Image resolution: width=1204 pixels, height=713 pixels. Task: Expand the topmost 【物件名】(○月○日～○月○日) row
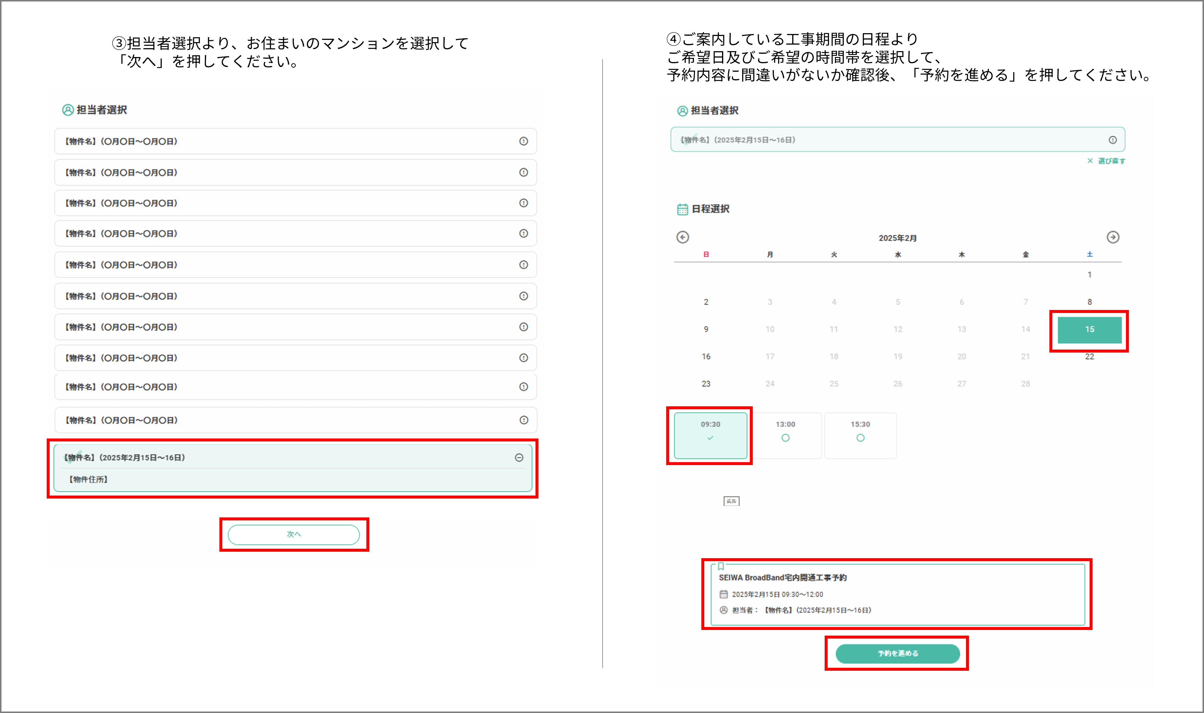[296, 141]
